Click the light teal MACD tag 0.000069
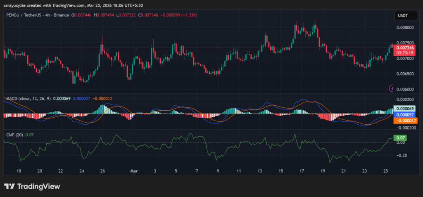Viewport: 423px width, 197px height. tap(405, 109)
